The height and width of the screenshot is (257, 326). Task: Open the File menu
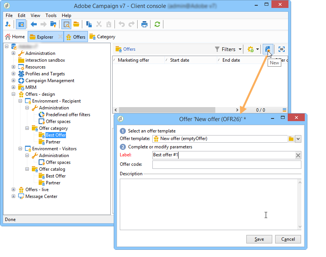coord(9,16)
